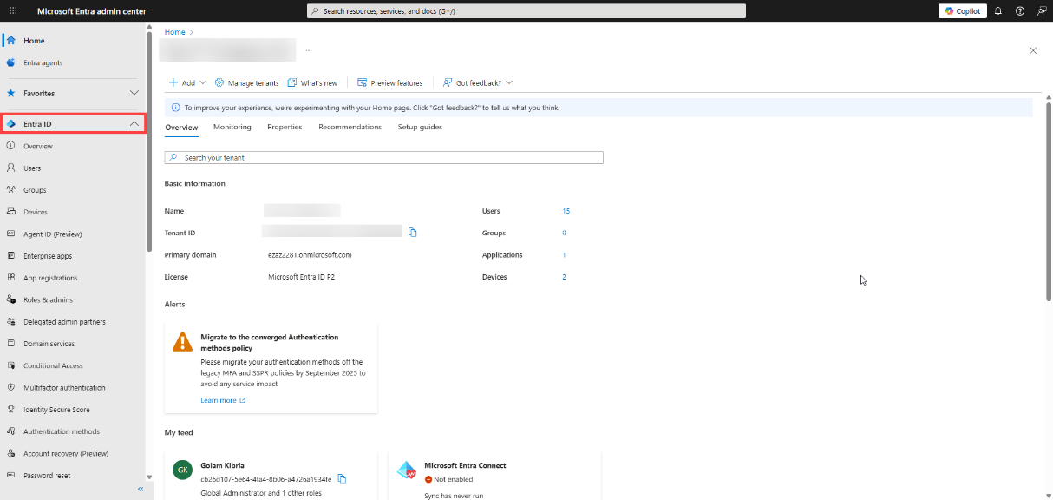The image size is (1053, 500).
Task: Click the Agent ID (Preview) icon
Action: click(11, 234)
